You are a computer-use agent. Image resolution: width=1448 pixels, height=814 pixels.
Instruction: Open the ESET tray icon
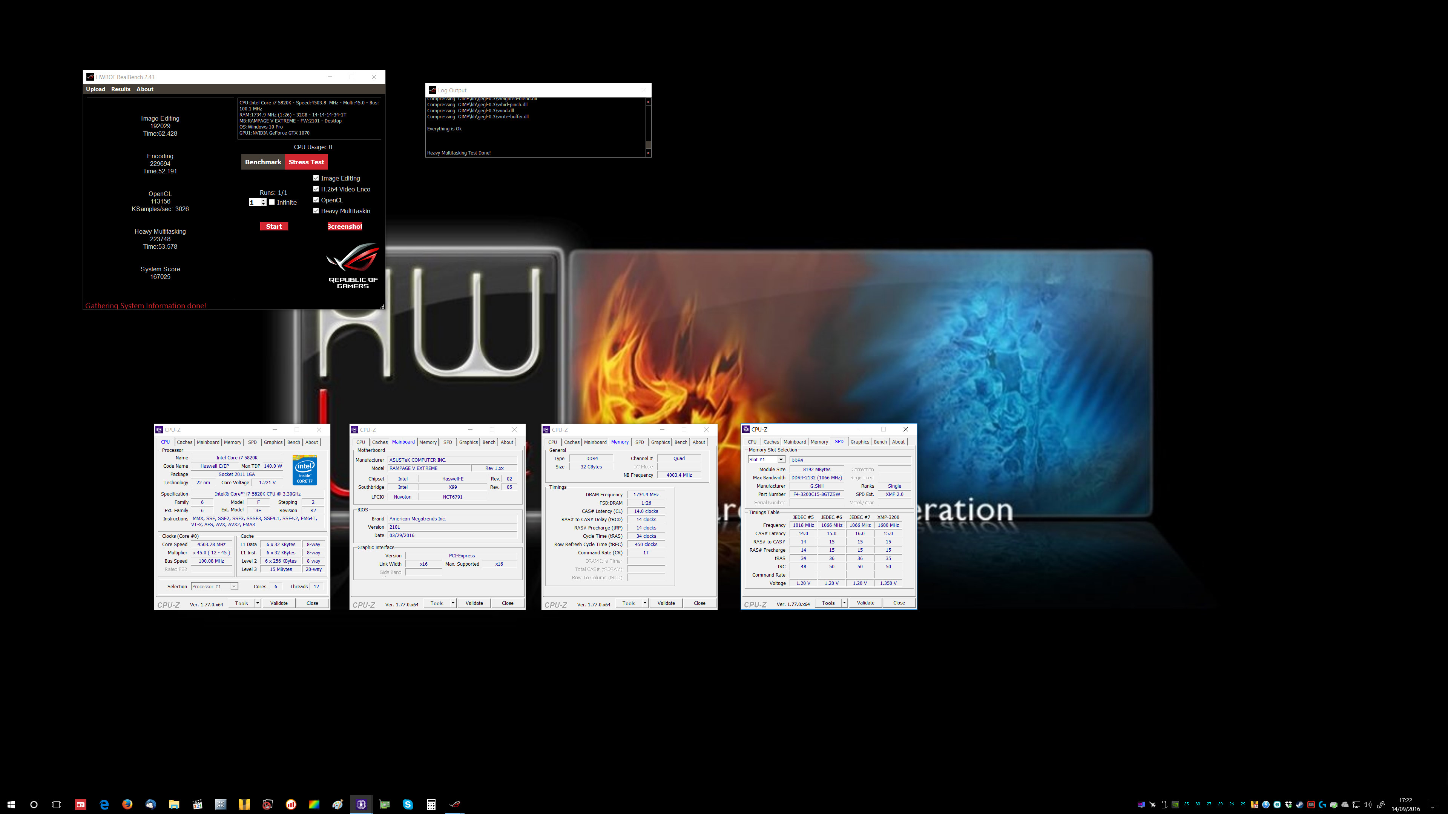(x=1277, y=805)
